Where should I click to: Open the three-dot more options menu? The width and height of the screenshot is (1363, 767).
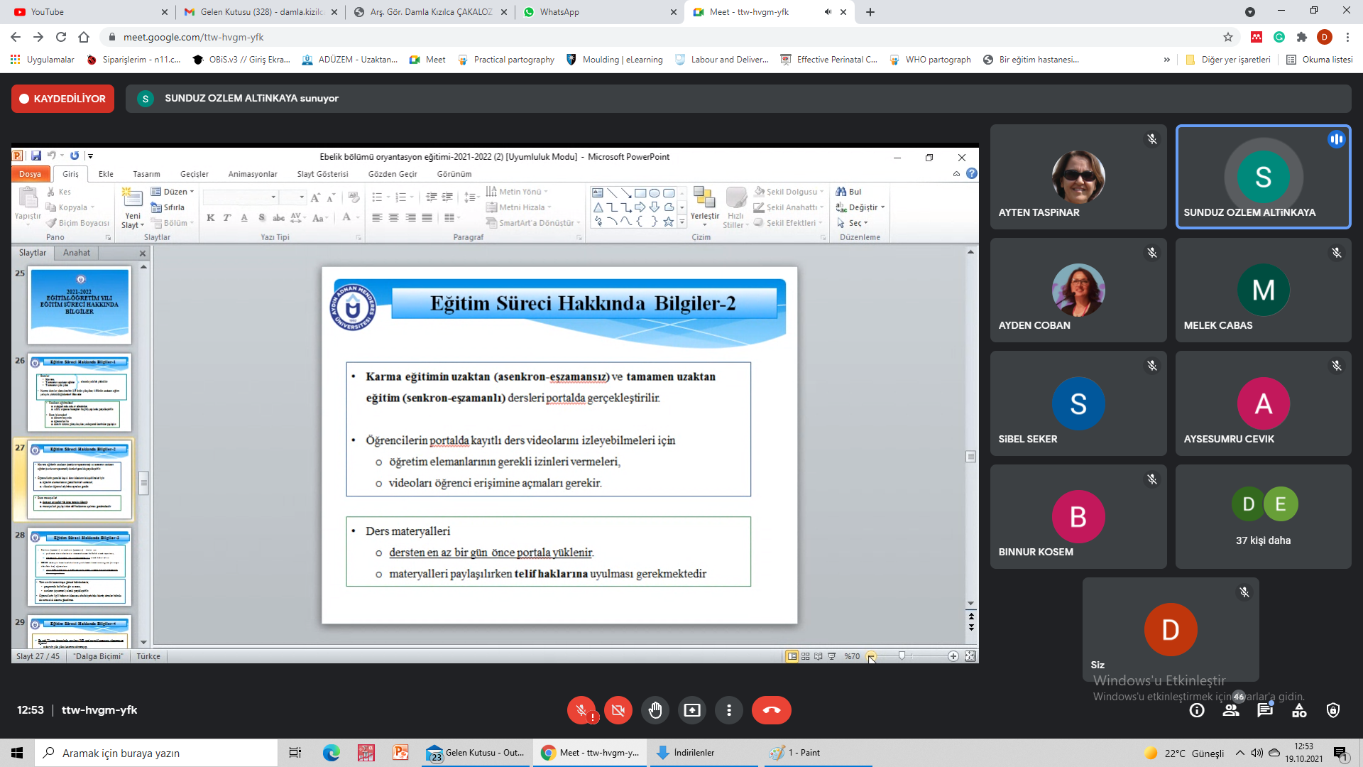pyautogui.click(x=729, y=710)
